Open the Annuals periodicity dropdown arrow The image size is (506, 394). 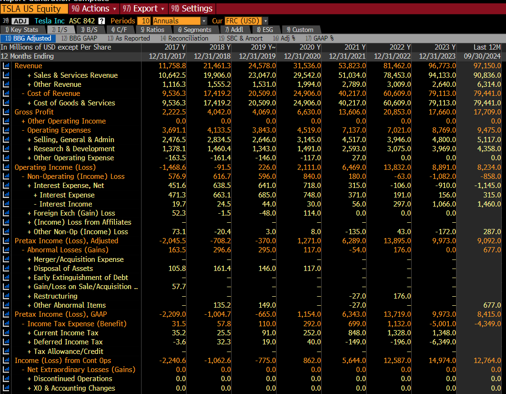pyautogui.click(x=203, y=21)
